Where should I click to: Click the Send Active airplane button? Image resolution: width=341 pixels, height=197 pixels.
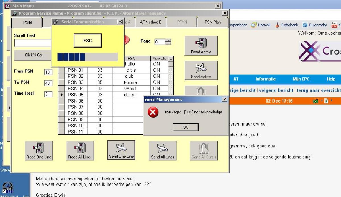tap(201, 70)
